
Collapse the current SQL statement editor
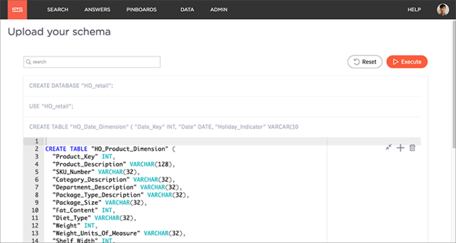(389, 148)
